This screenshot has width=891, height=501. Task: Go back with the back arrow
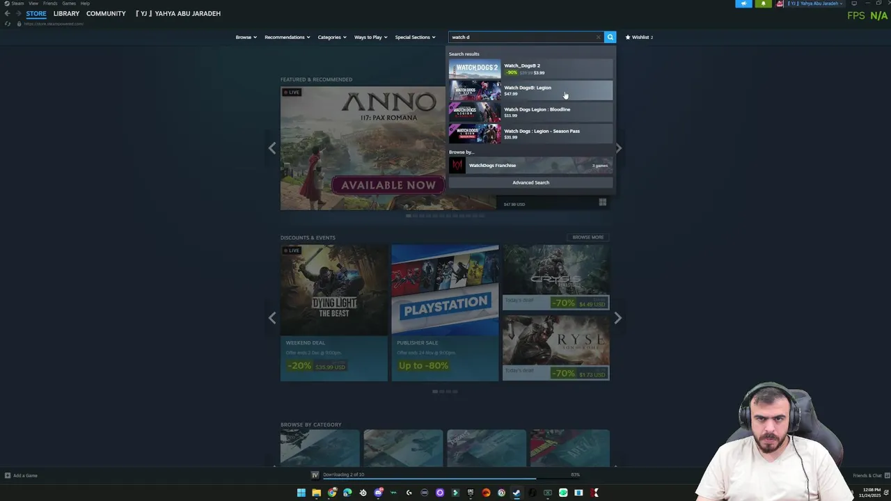7,13
